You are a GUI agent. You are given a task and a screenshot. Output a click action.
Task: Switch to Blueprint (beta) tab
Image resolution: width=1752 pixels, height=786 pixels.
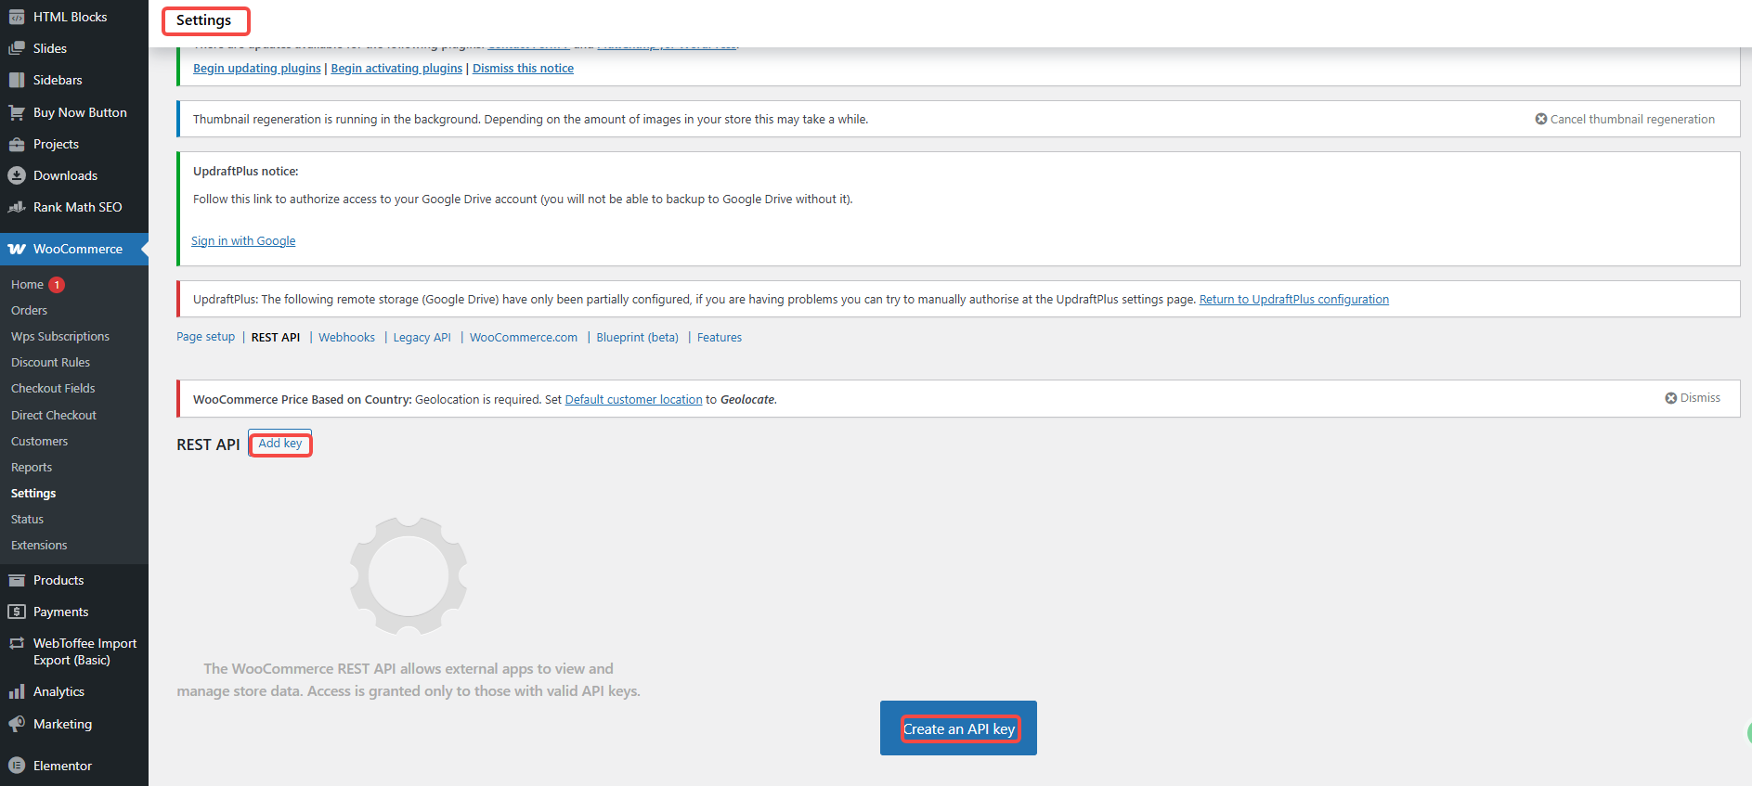(638, 338)
